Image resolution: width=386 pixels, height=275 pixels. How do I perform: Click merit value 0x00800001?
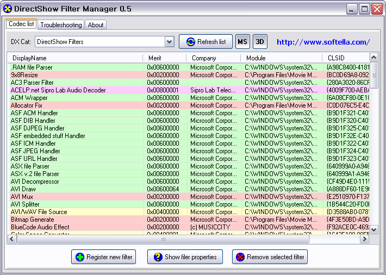(163, 90)
